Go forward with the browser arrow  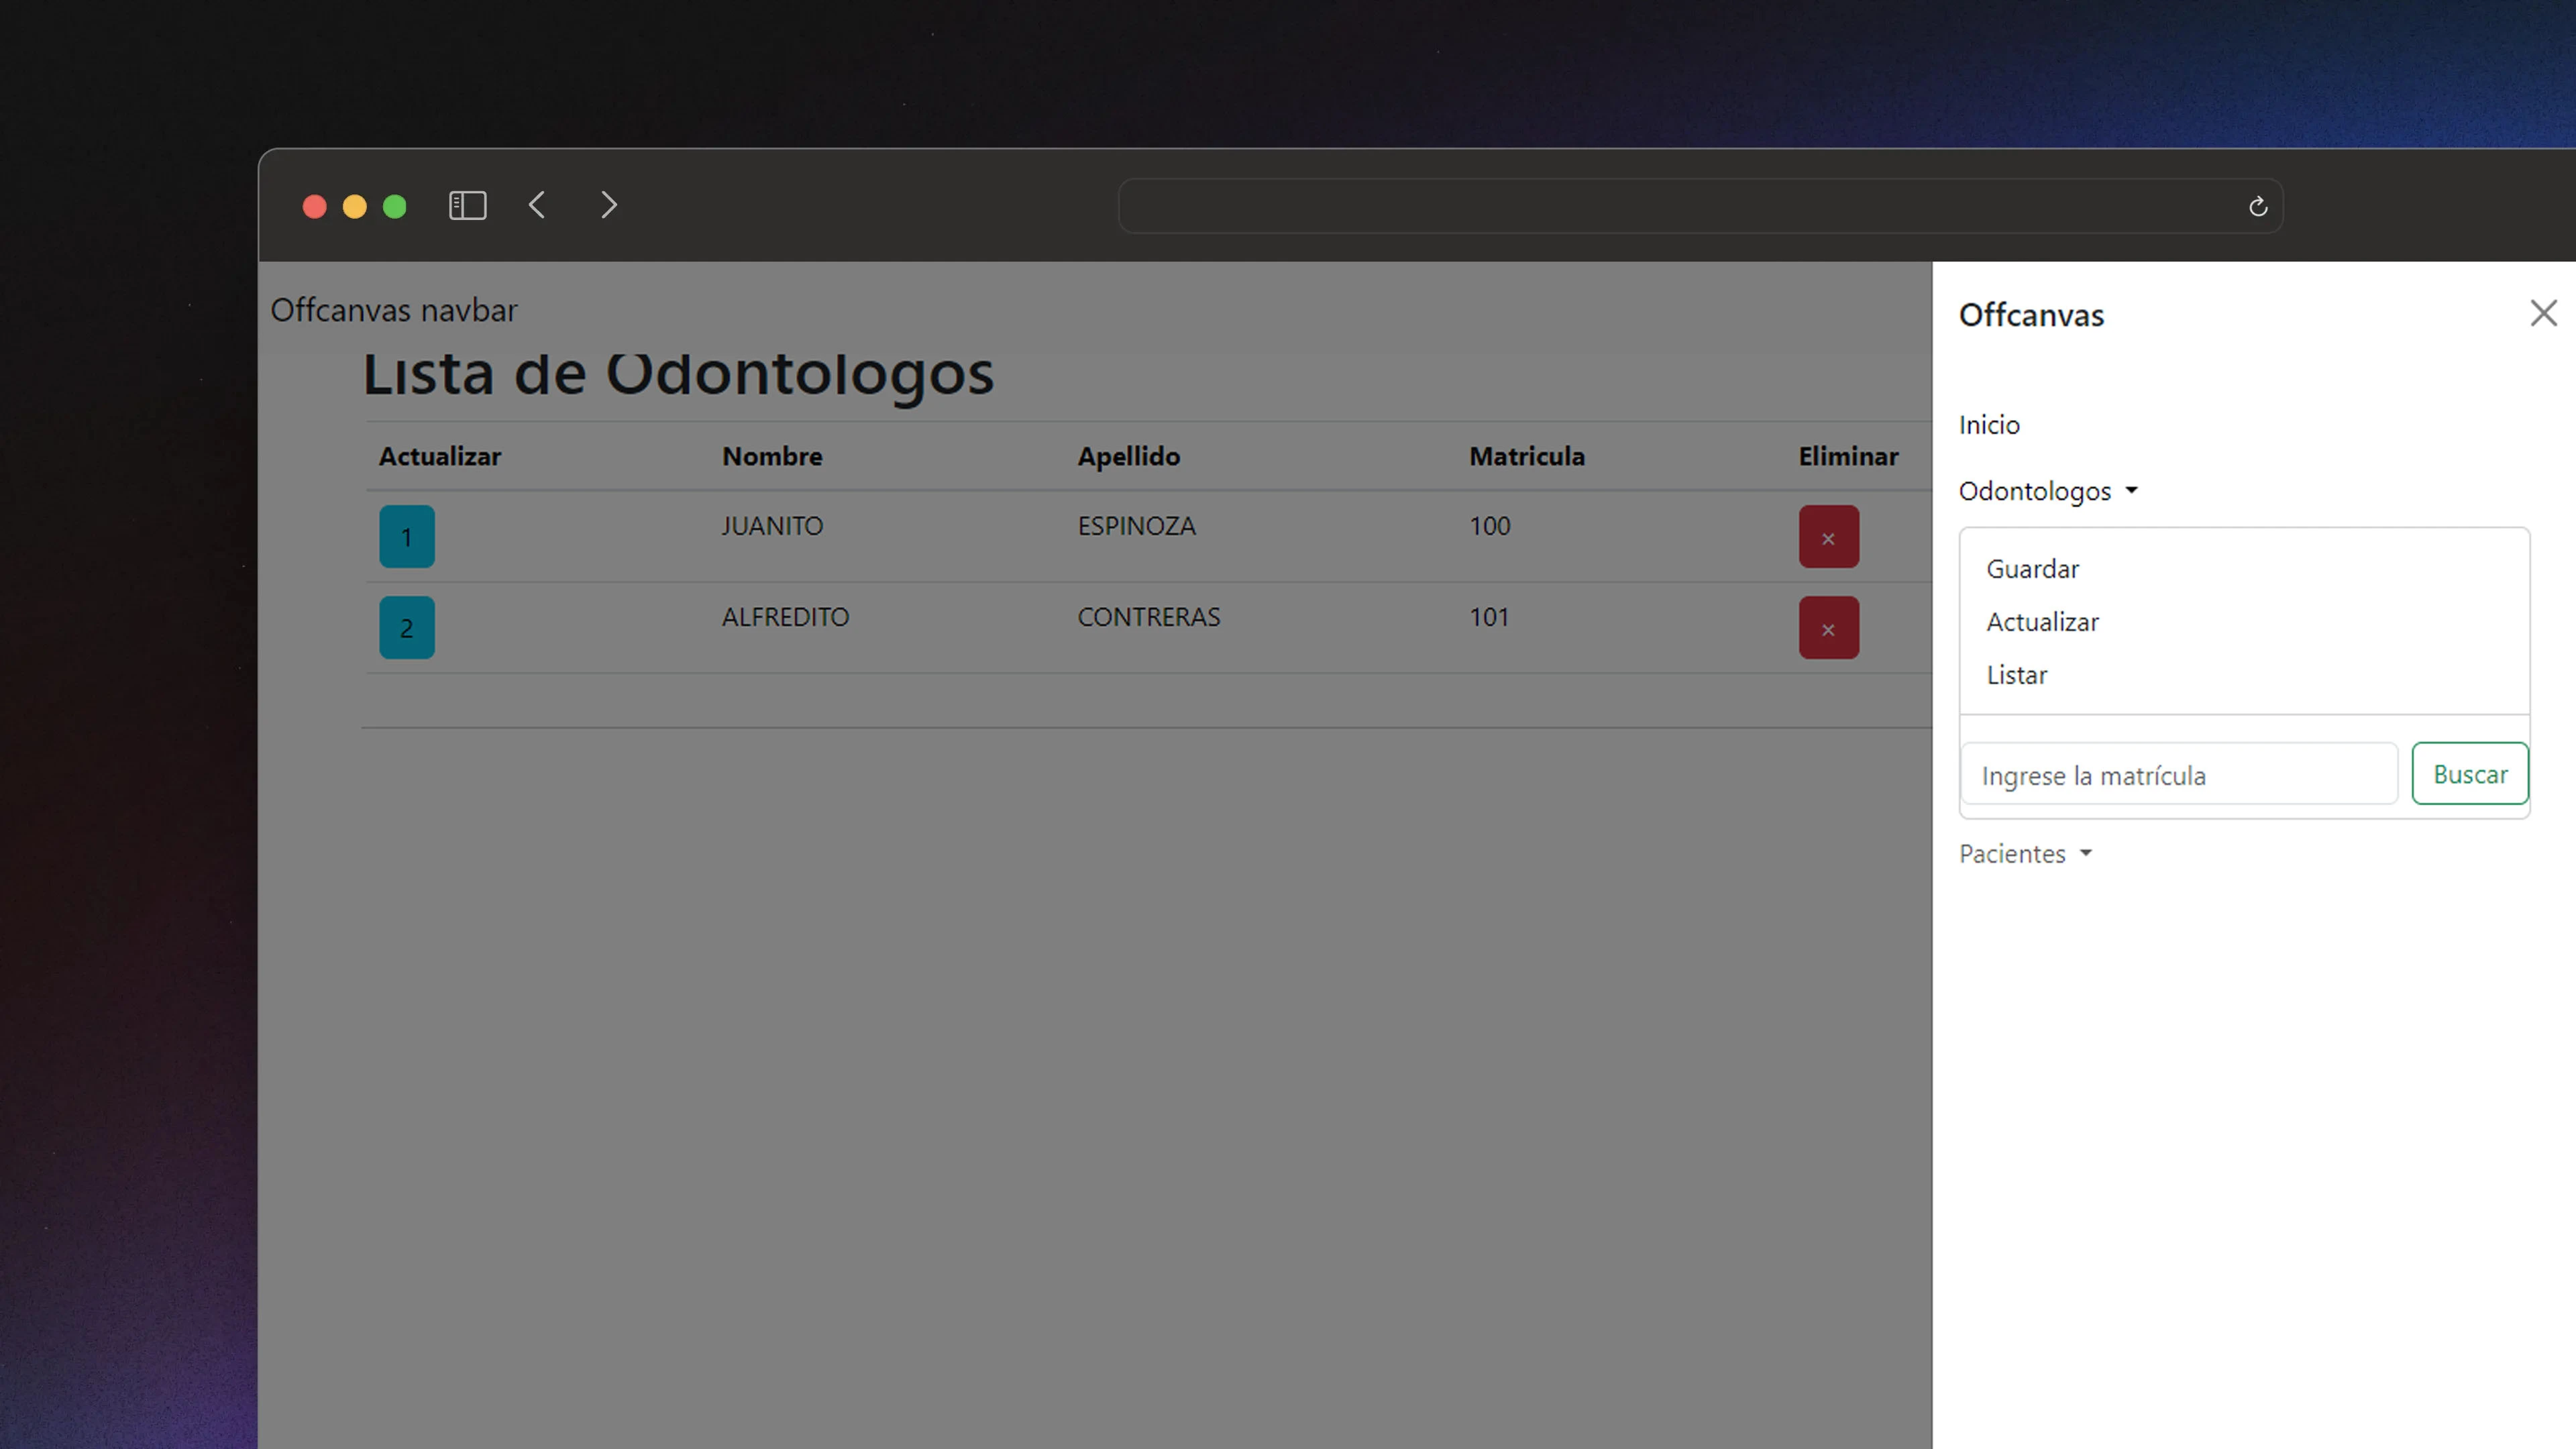coord(608,205)
